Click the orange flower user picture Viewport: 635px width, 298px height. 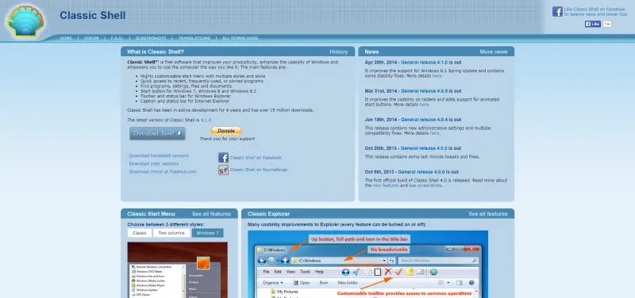click(203, 263)
